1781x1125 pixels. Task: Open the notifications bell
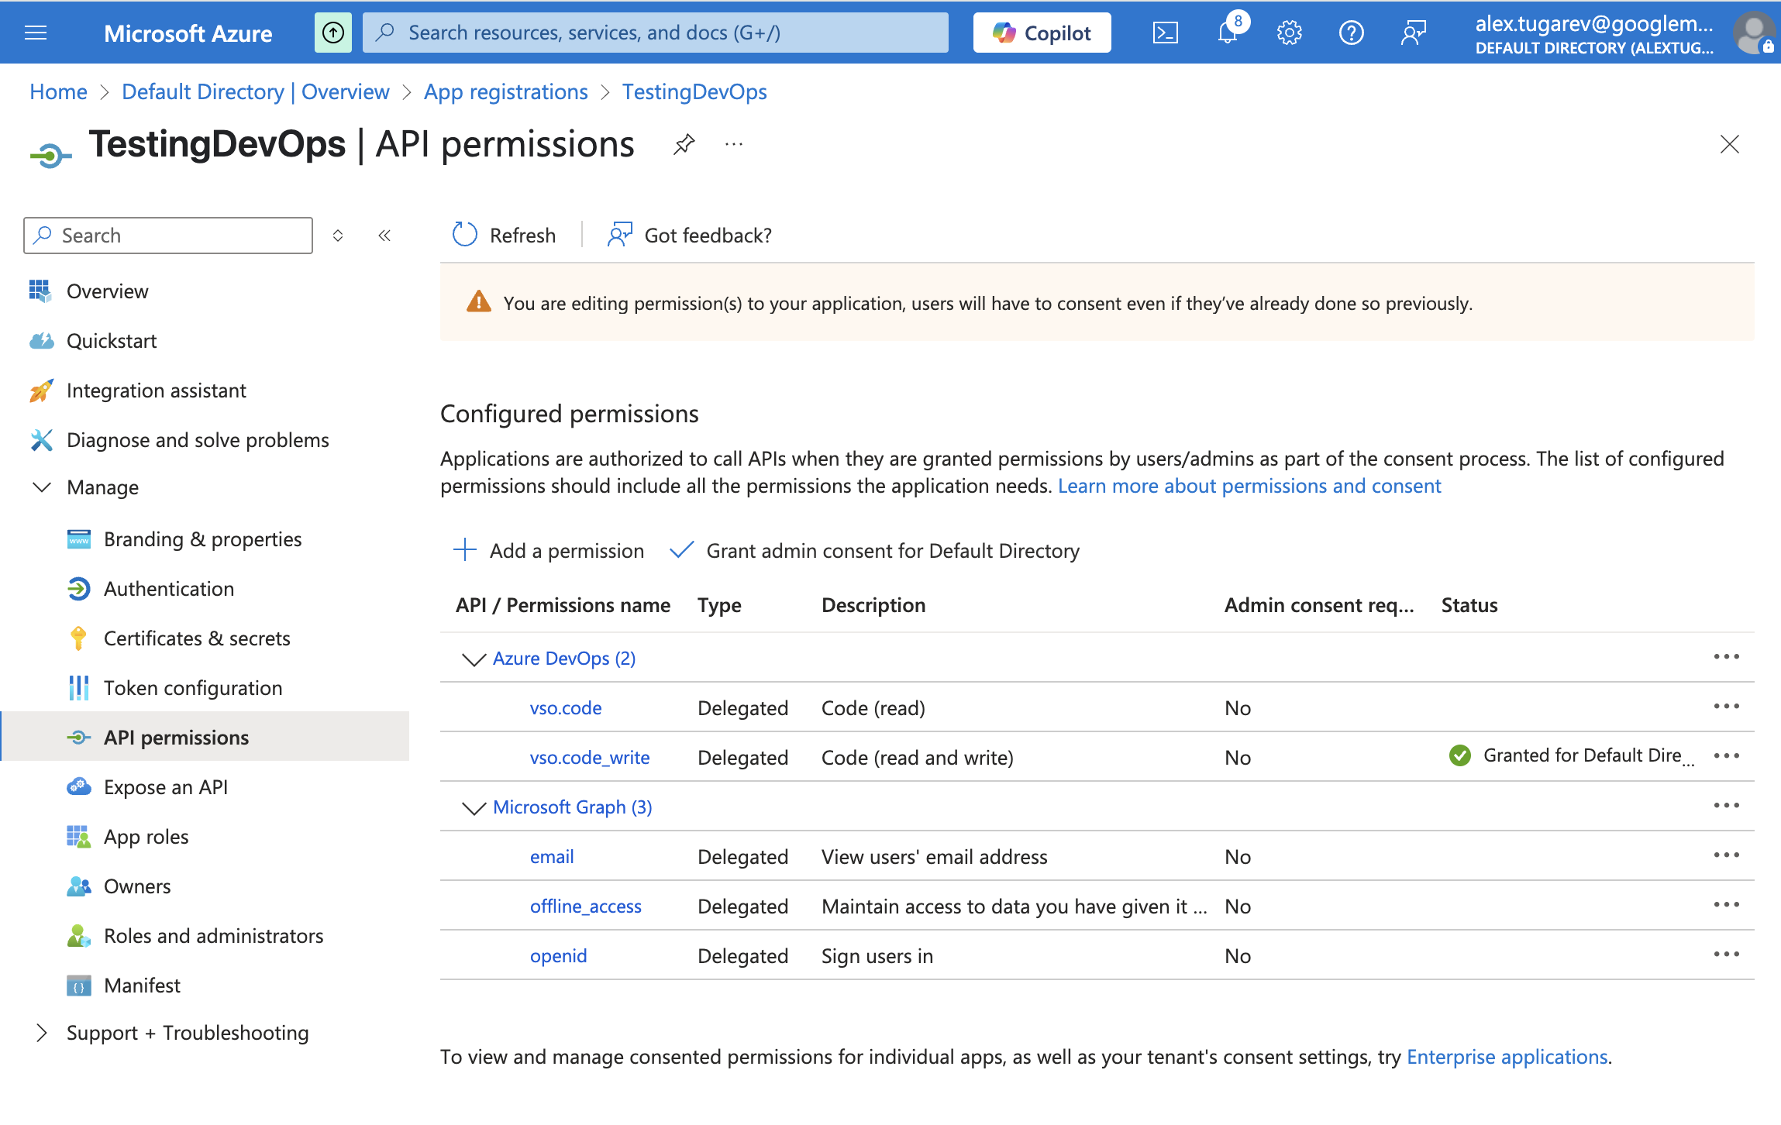coord(1228,33)
